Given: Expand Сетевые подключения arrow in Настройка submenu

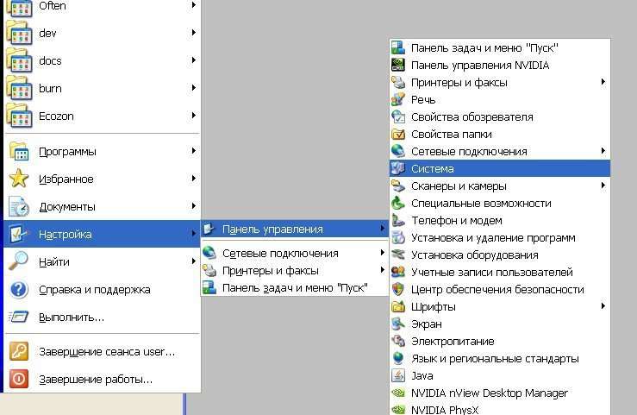Looking at the screenshot, I should pos(382,253).
